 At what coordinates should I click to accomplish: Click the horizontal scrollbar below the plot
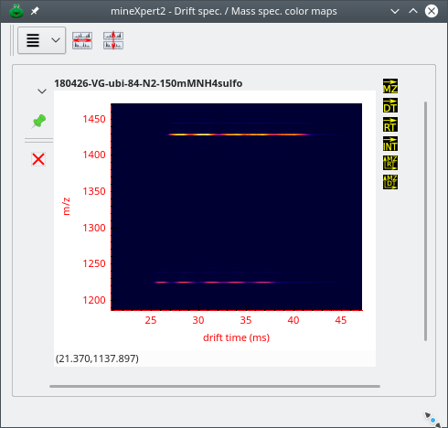coord(215,386)
